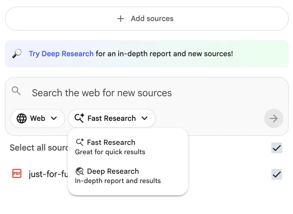Image resolution: width=293 pixels, height=214 pixels.
Task: Click the sparkle search icon on the Fast Research button
Action: coord(79,118)
